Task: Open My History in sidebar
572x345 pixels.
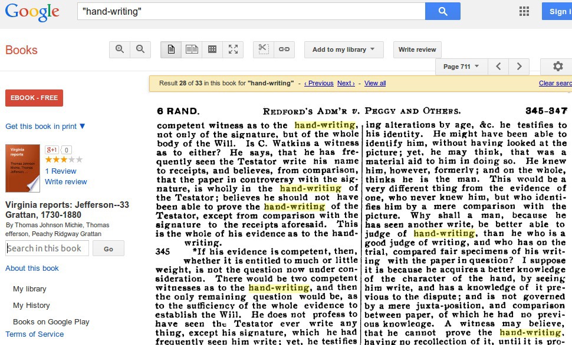Action: click(x=31, y=305)
